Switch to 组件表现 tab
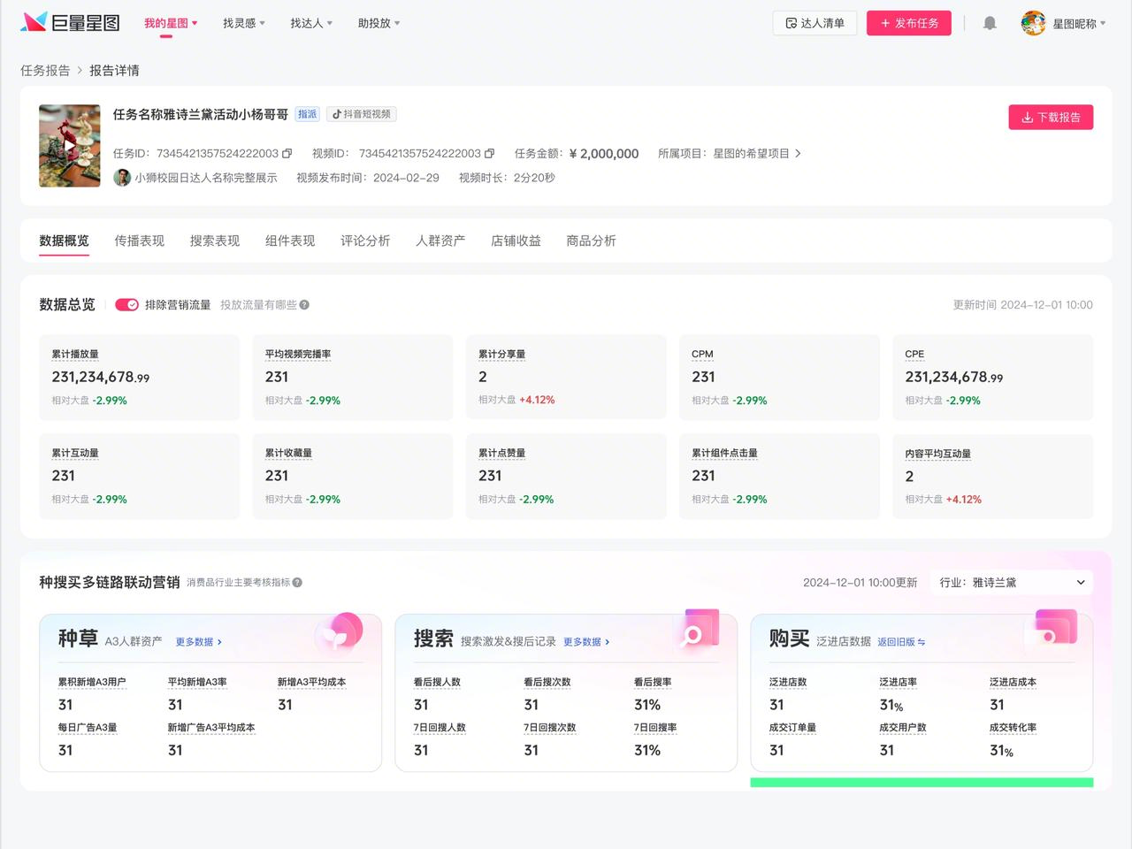This screenshot has width=1132, height=849. [x=290, y=241]
